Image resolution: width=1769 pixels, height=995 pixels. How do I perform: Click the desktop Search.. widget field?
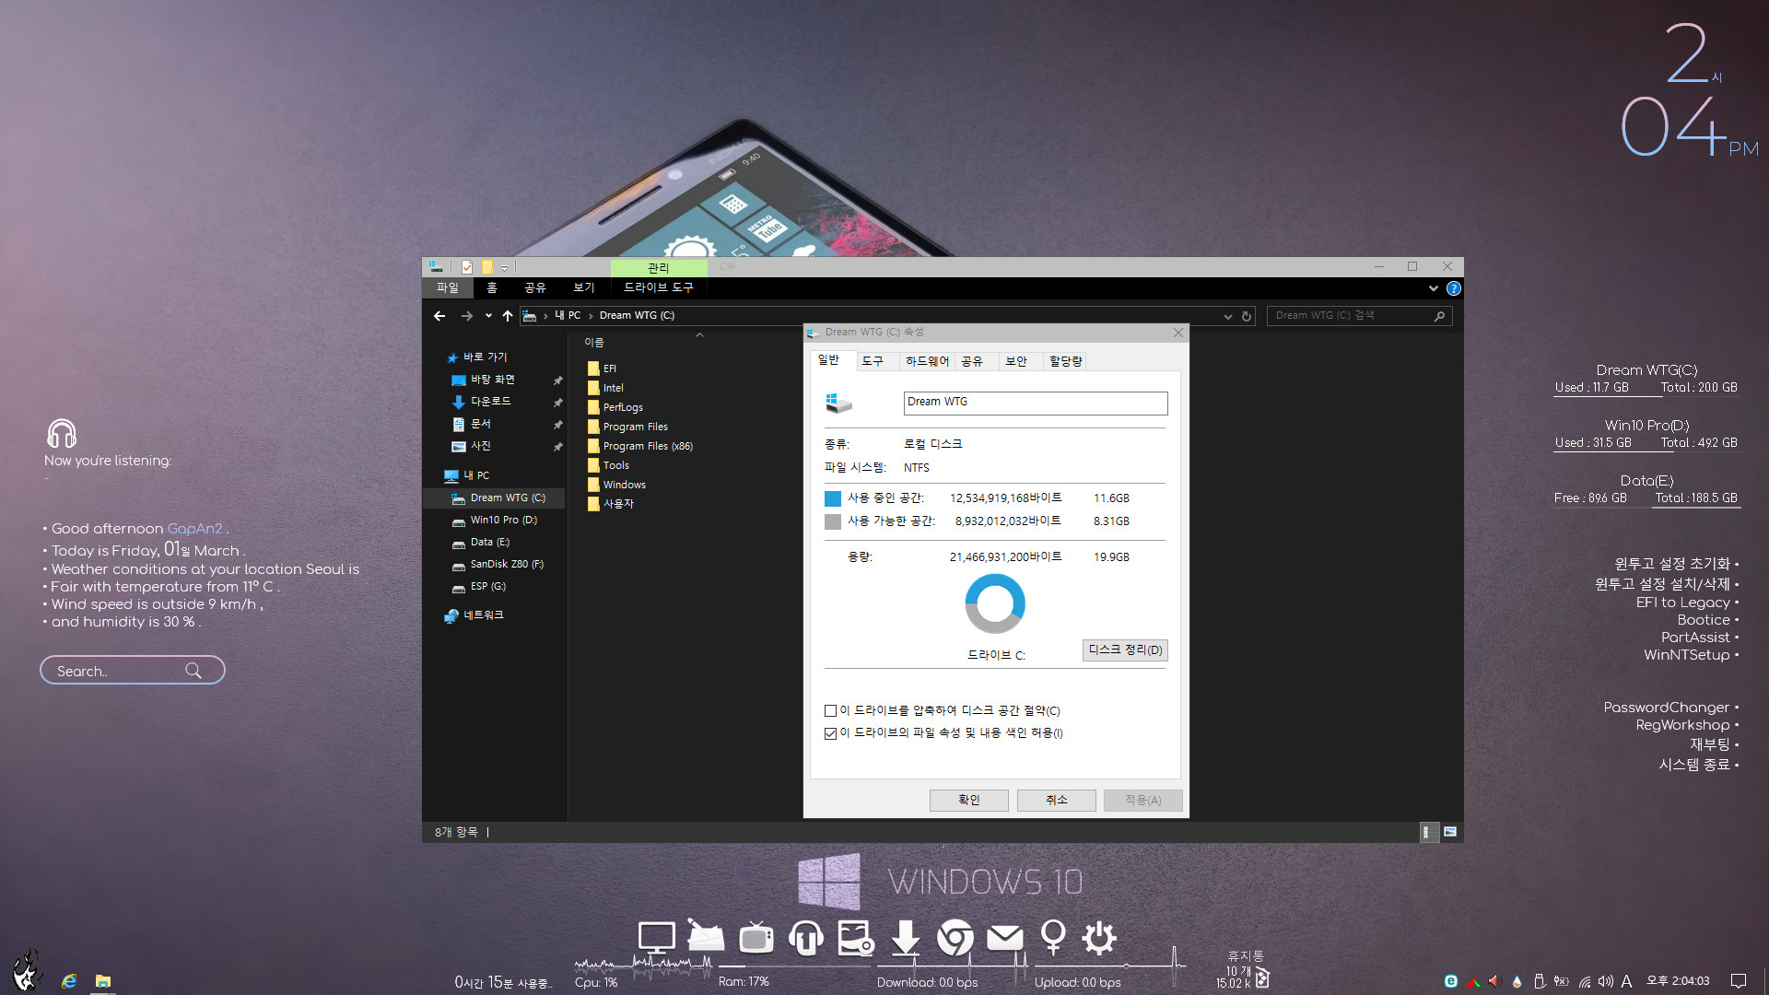(133, 671)
